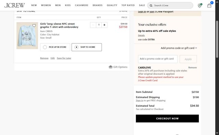This screenshot has height=135, width=219.
Task: Click the Estimated Total $34.50 value
Action: [x=194, y=106]
